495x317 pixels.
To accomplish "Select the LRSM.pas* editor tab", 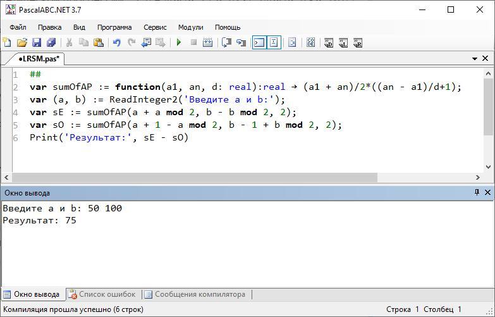I will [39, 59].
